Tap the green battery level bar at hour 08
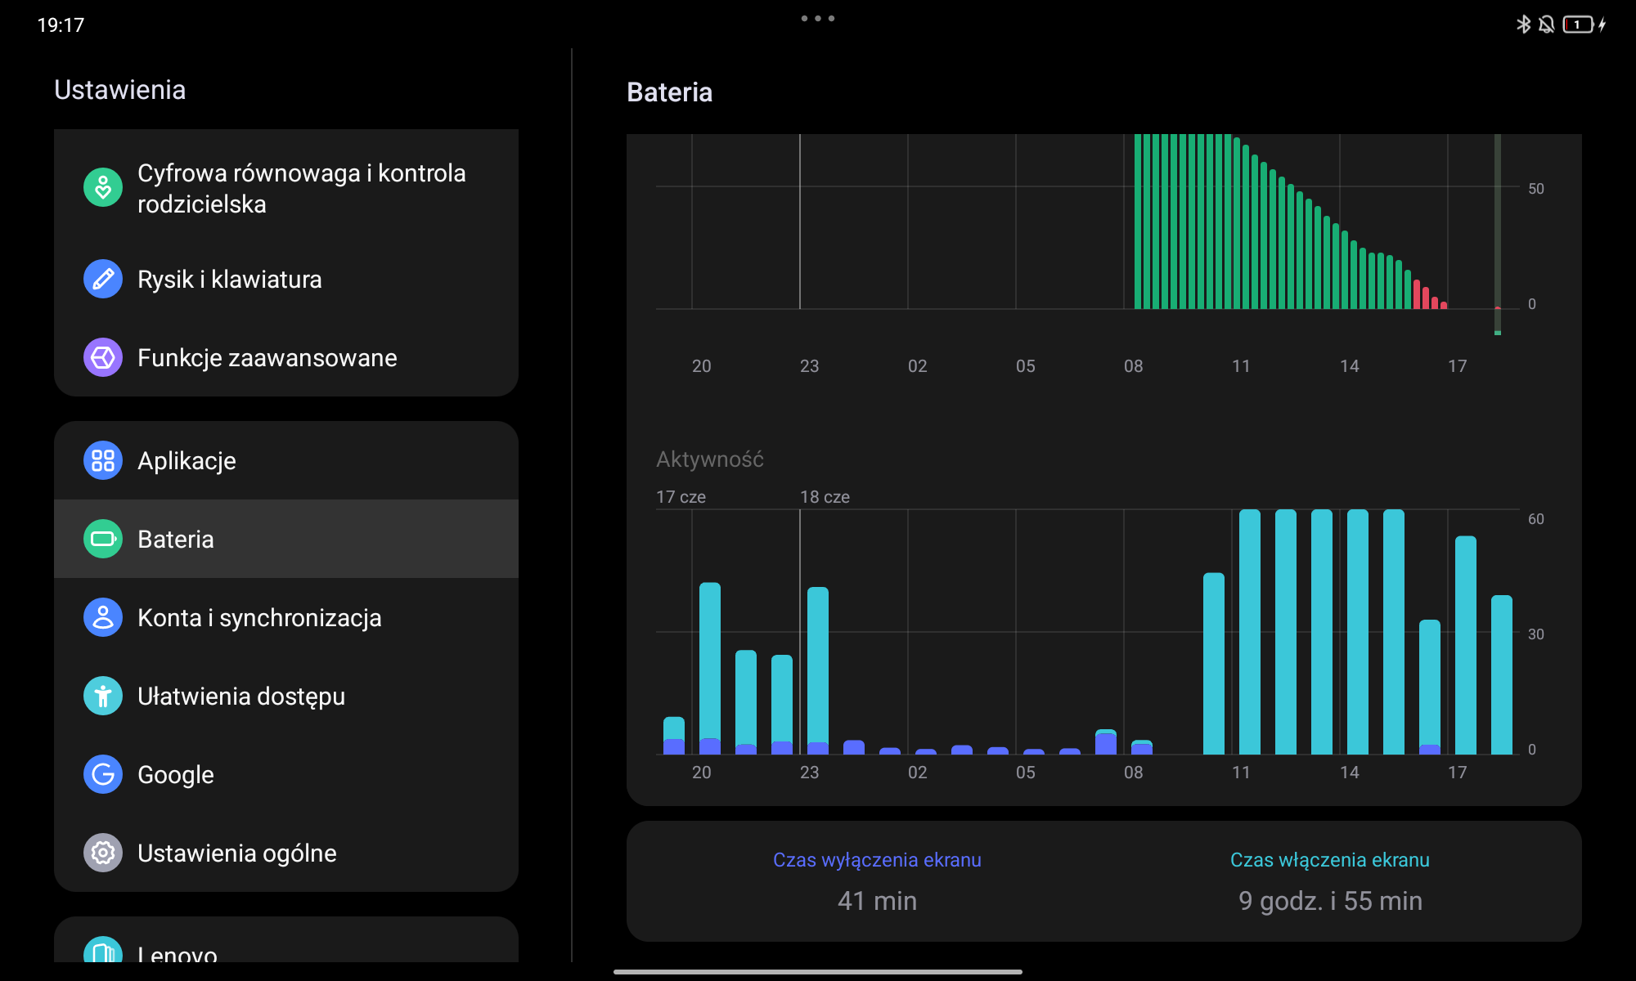The image size is (1636, 981). click(x=1138, y=222)
